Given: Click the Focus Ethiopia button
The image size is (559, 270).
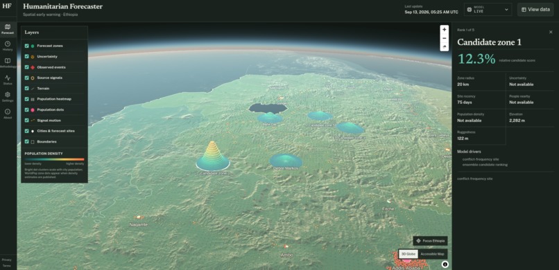Looking at the screenshot, I should tap(430, 241).
